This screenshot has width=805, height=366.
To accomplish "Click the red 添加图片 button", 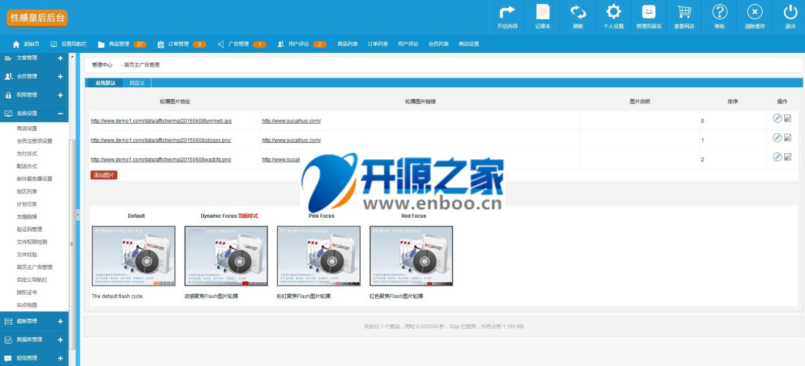I will (104, 175).
